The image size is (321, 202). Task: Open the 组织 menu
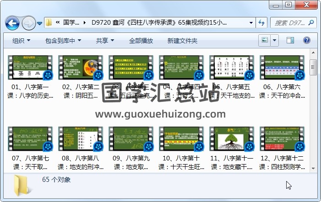21,41
